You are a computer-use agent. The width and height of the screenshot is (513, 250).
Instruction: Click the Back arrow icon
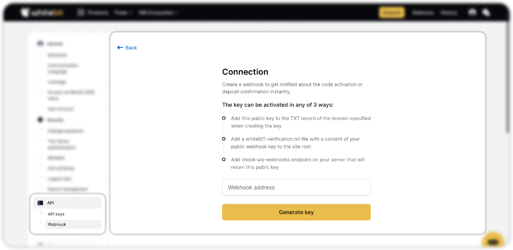tap(120, 48)
